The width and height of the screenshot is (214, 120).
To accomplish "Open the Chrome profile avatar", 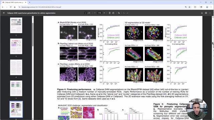I will click(x=207, y=7).
